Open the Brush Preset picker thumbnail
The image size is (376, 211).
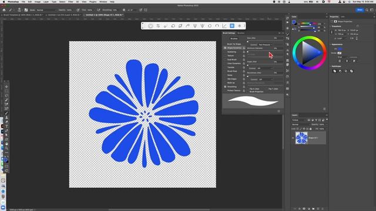click(19, 10)
